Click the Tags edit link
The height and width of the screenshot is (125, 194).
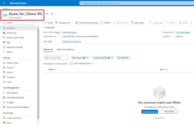pos(50,41)
